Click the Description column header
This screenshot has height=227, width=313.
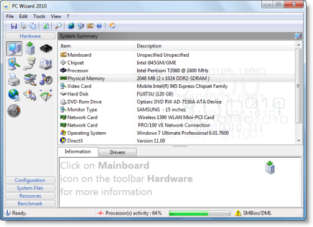coord(214,46)
